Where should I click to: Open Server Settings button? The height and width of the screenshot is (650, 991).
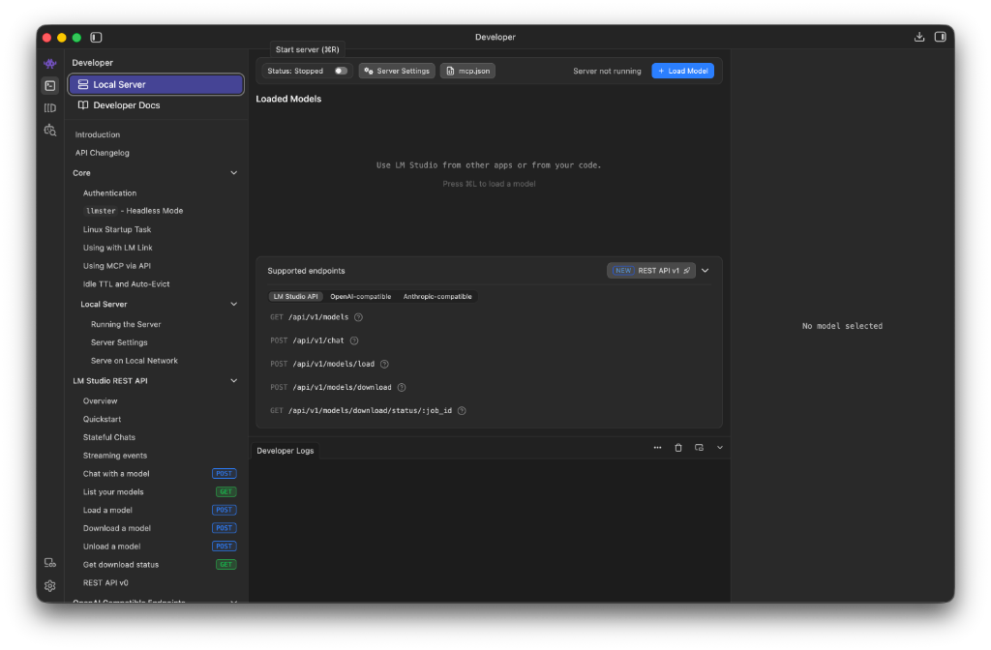coord(397,71)
